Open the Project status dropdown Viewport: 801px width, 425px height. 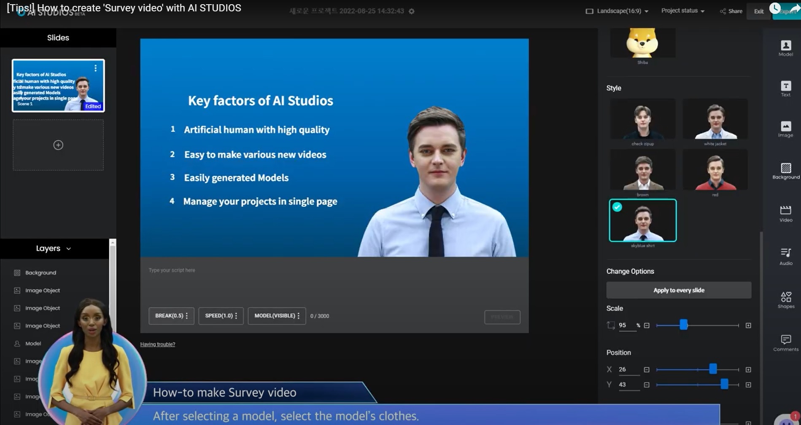point(683,11)
